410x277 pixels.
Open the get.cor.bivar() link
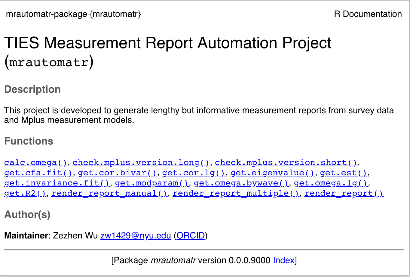(x=117, y=173)
